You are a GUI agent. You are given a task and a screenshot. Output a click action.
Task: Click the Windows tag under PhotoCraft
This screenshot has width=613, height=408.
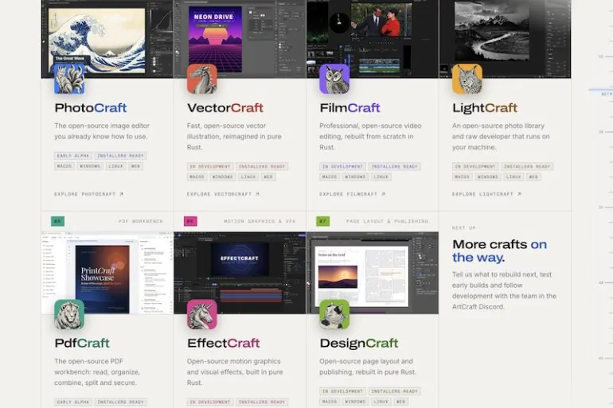point(90,166)
